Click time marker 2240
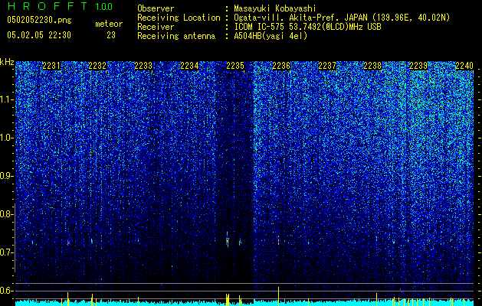The image size is (482, 306). [464, 66]
